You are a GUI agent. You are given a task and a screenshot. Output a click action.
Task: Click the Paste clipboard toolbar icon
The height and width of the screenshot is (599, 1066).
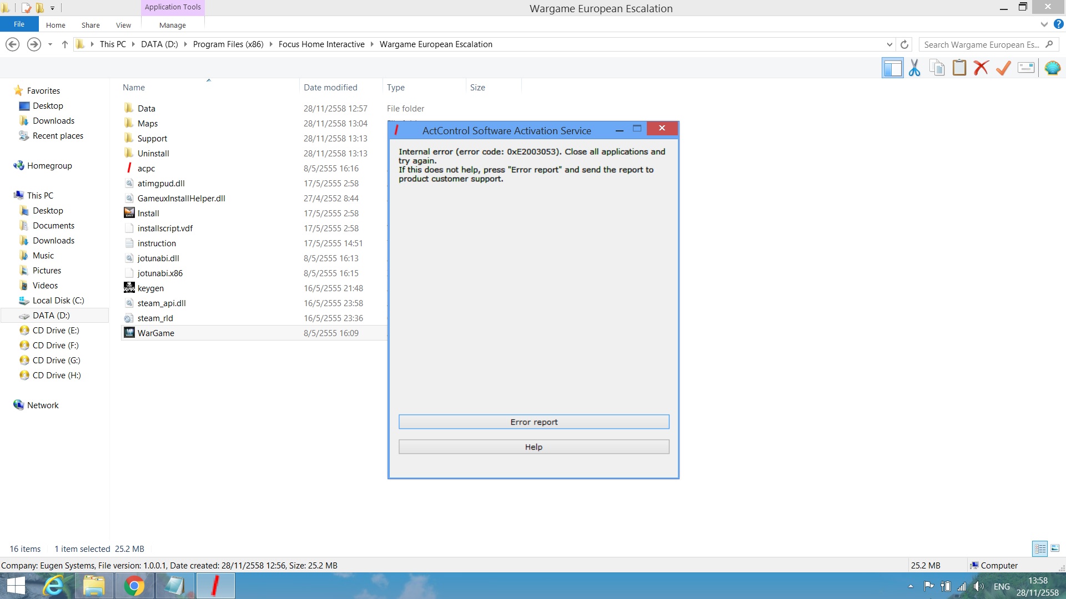pyautogui.click(x=959, y=68)
